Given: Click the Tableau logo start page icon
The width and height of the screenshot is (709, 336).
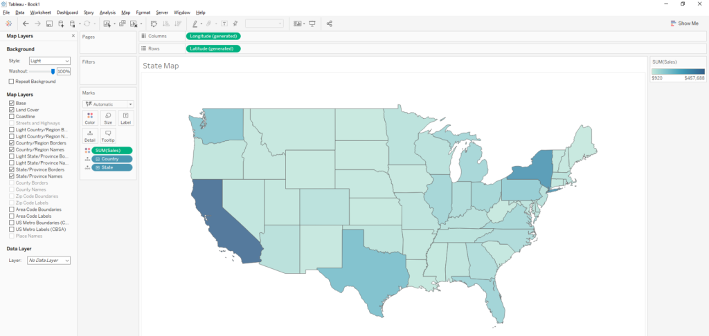Looking at the screenshot, I should tap(8, 24).
